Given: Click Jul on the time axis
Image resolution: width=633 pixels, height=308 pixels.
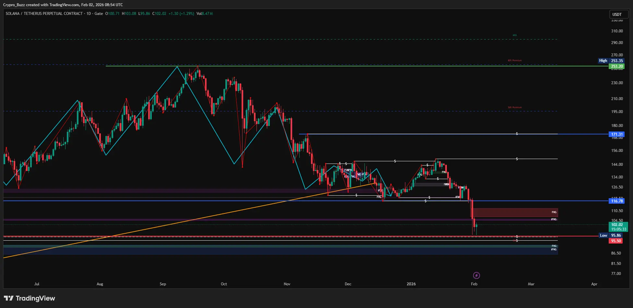Looking at the screenshot, I should (x=37, y=284).
